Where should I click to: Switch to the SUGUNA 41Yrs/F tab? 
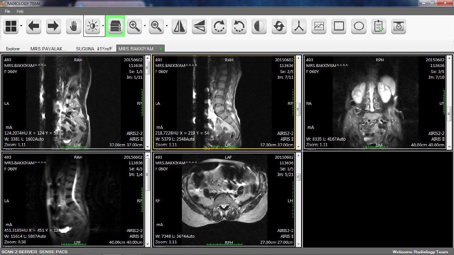point(94,49)
